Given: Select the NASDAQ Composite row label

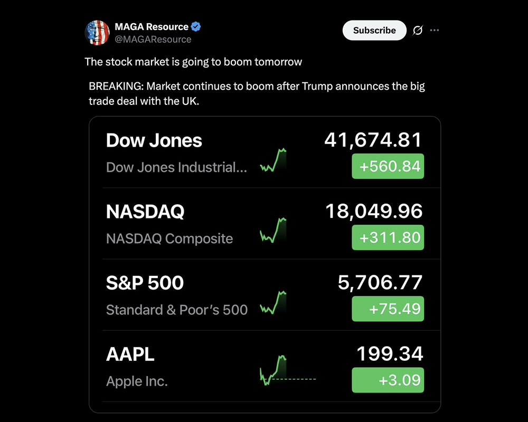Looking at the screenshot, I should [169, 238].
